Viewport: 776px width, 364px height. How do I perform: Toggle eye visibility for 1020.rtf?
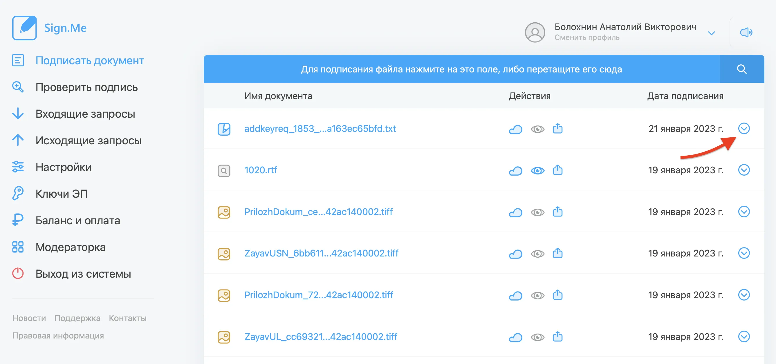pyautogui.click(x=537, y=171)
